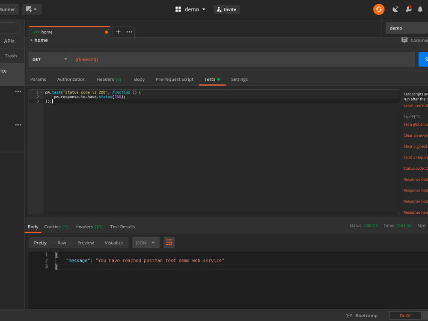Click the 200 OK status value

point(371,226)
